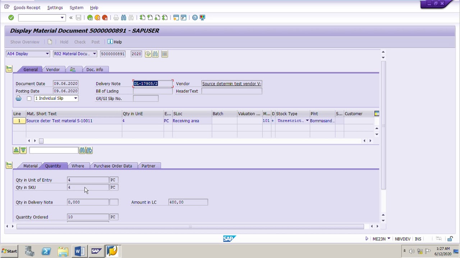Click the Hold button

click(x=64, y=42)
